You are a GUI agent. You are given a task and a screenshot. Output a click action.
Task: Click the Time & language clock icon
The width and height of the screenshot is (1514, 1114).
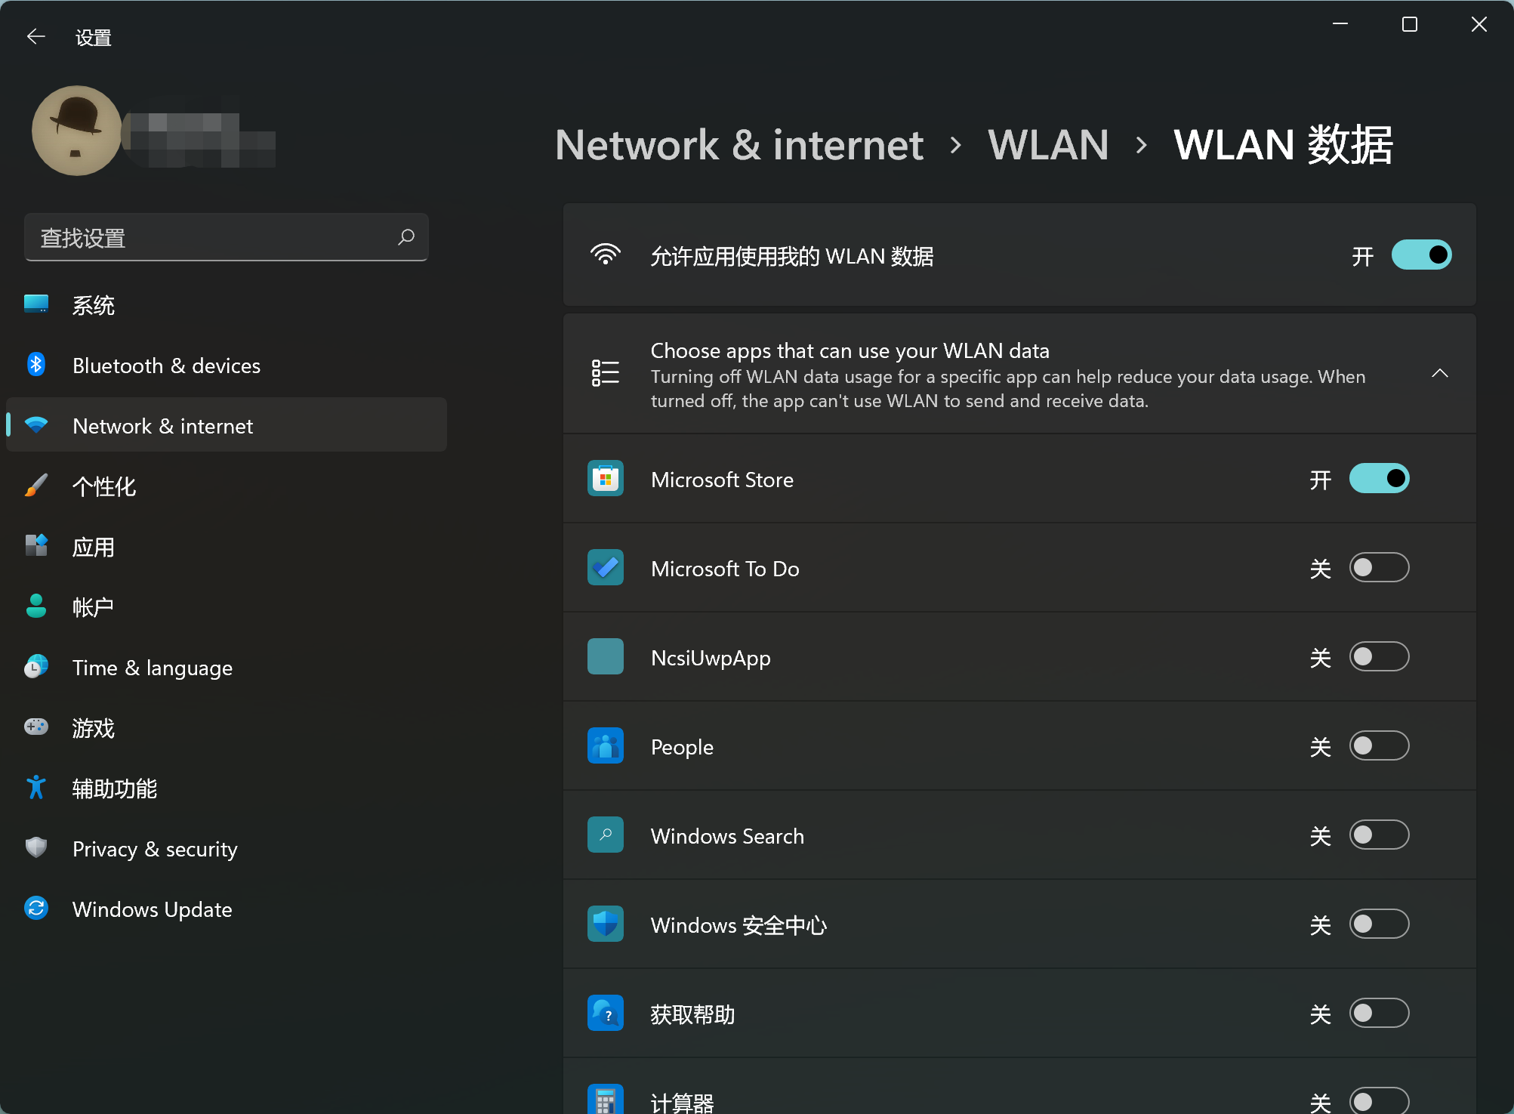(x=35, y=667)
